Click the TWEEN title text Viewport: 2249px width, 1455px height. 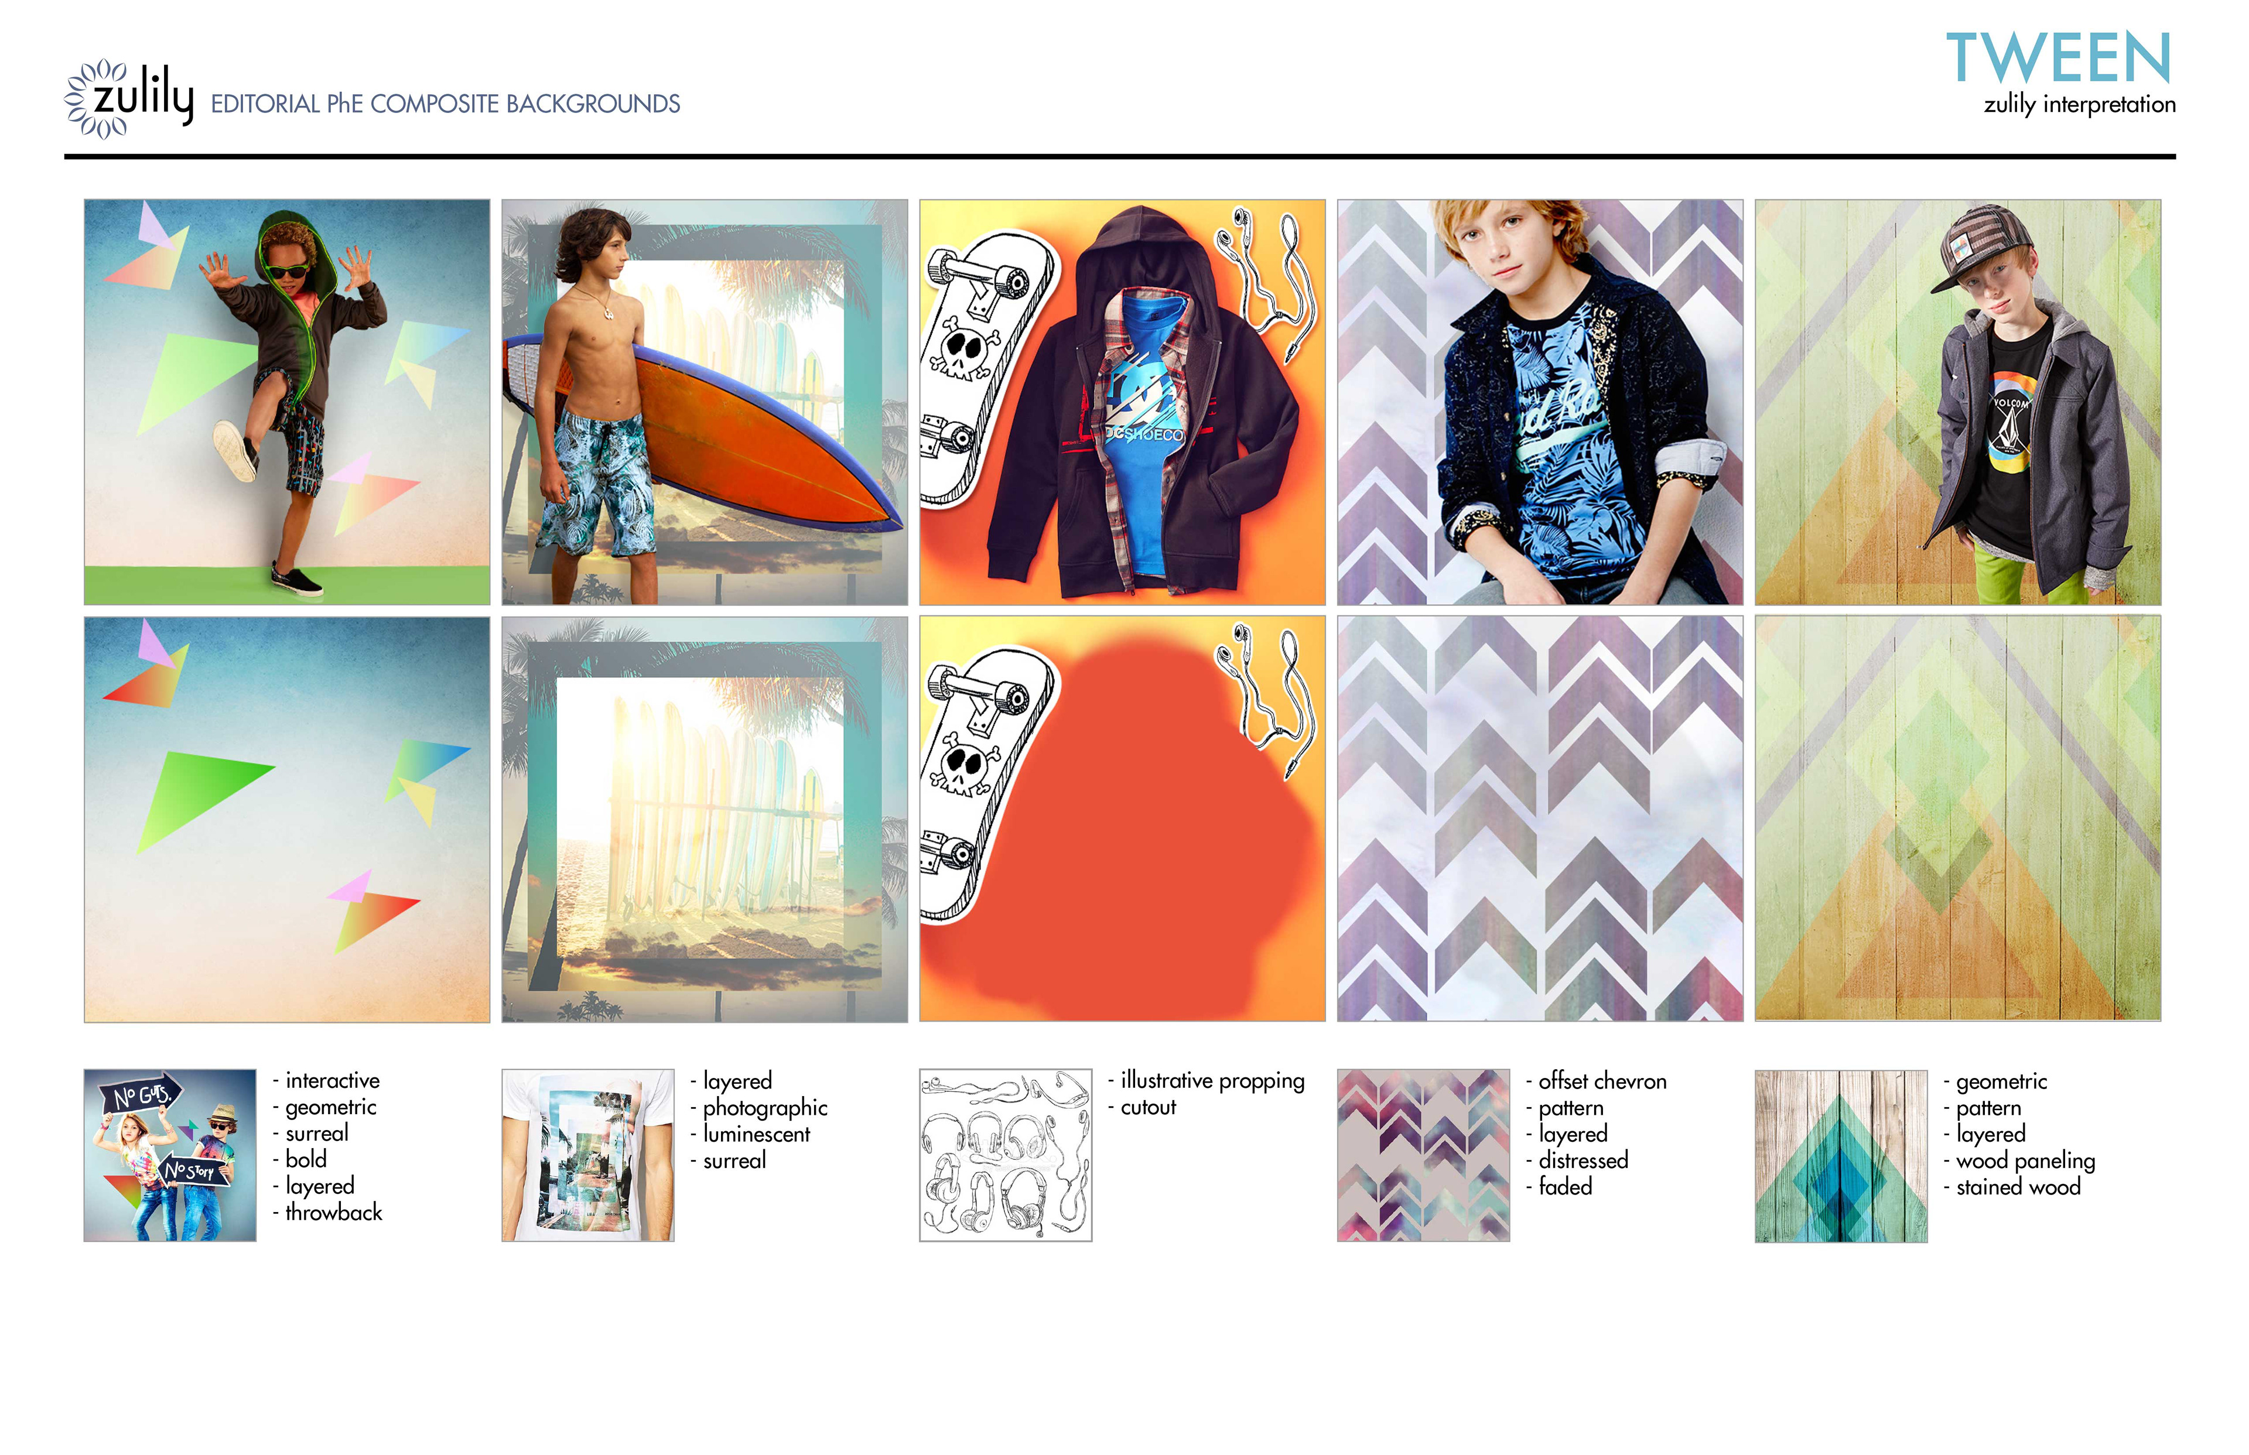(x=2058, y=57)
